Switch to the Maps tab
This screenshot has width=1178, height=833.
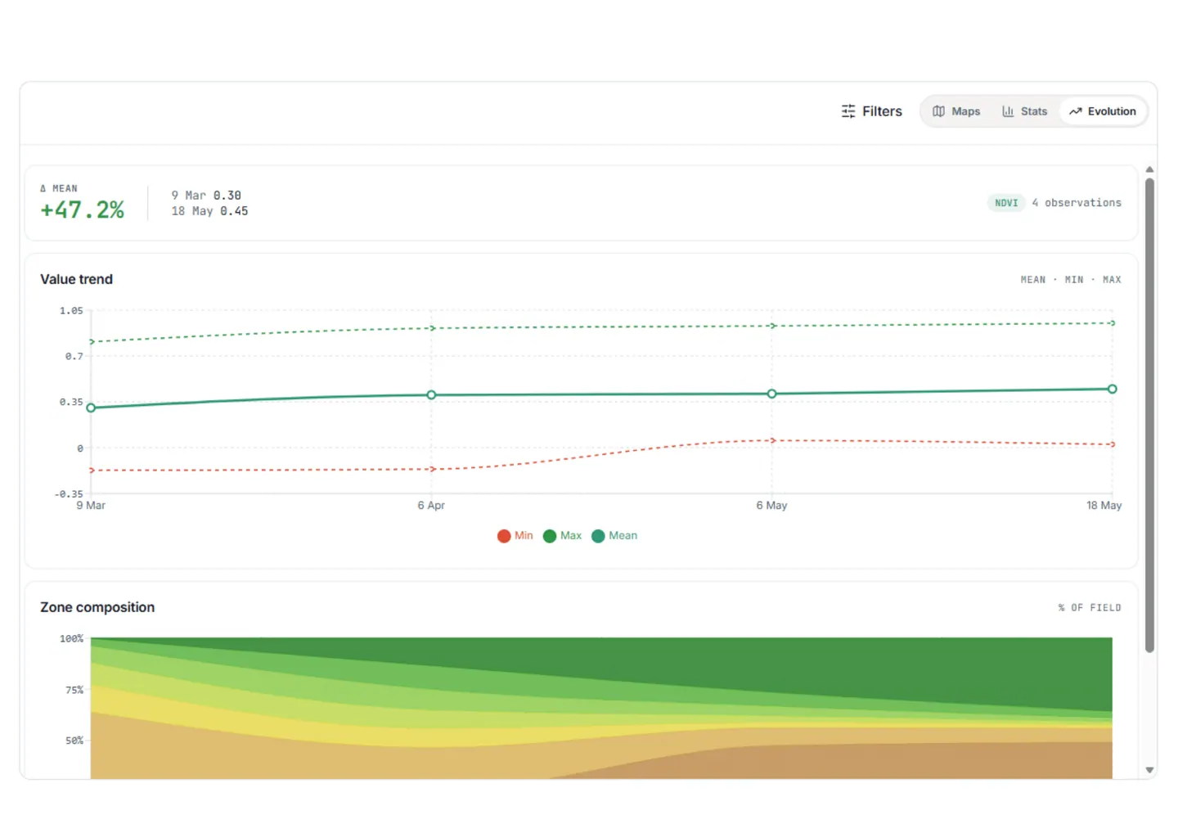(956, 111)
